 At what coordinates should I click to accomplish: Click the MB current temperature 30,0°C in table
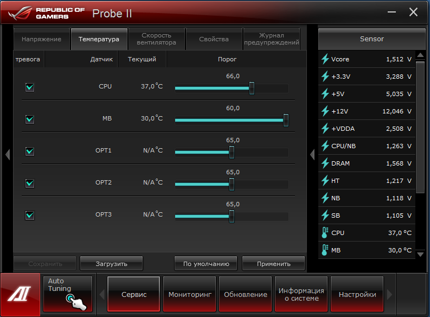[x=152, y=118]
